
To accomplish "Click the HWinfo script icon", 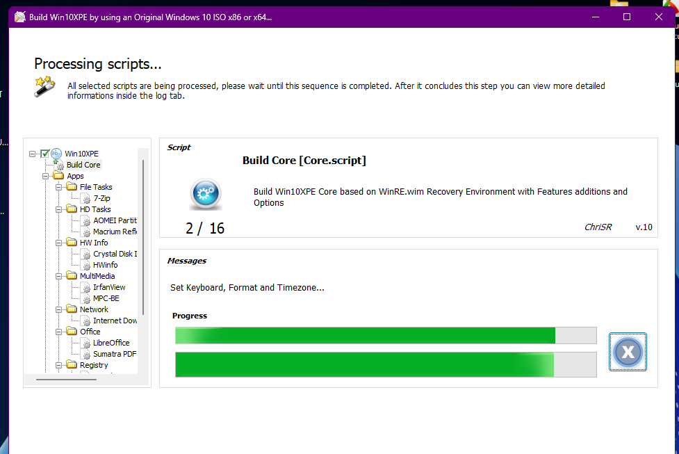I will click(x=85, y=265).
